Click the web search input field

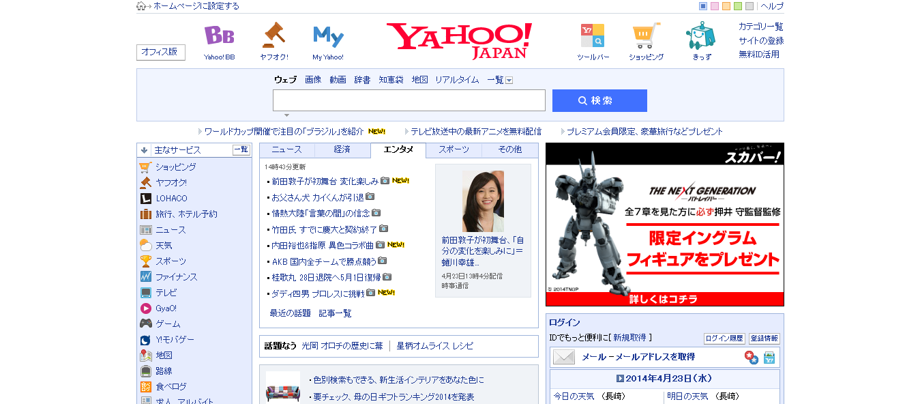coord(409,100)
